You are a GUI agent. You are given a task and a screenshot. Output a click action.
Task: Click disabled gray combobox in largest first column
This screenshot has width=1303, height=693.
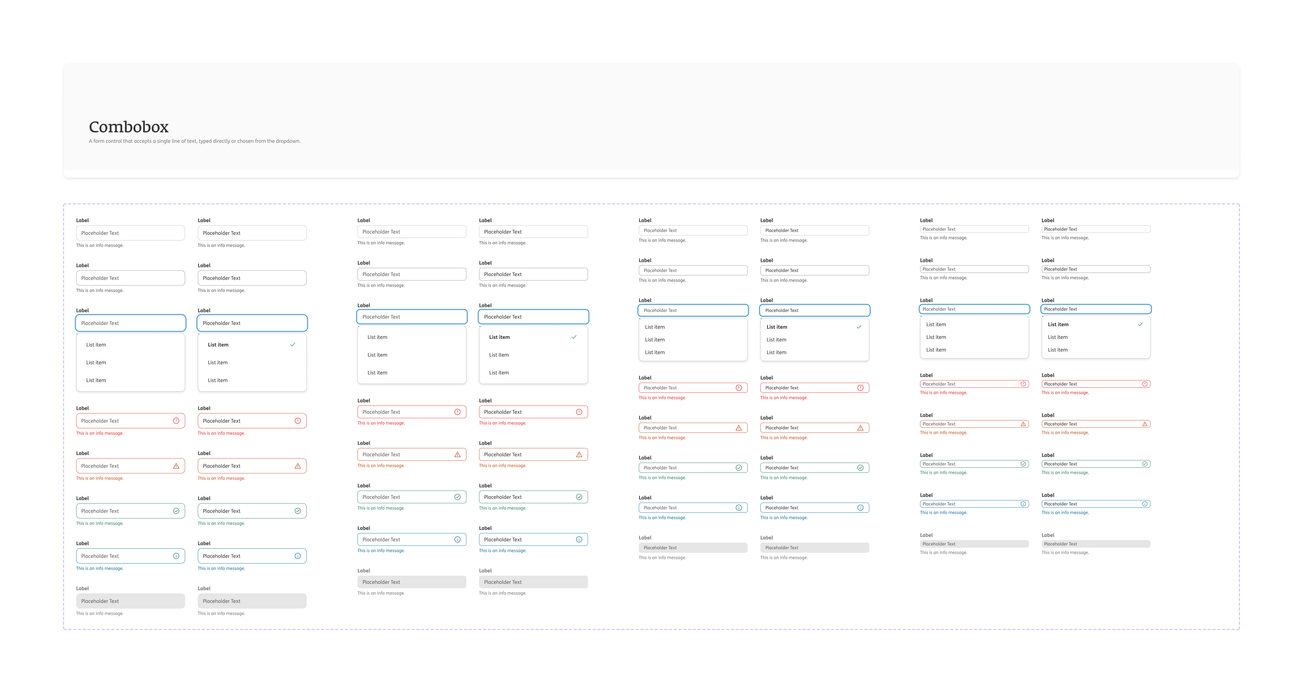(130, 601)
